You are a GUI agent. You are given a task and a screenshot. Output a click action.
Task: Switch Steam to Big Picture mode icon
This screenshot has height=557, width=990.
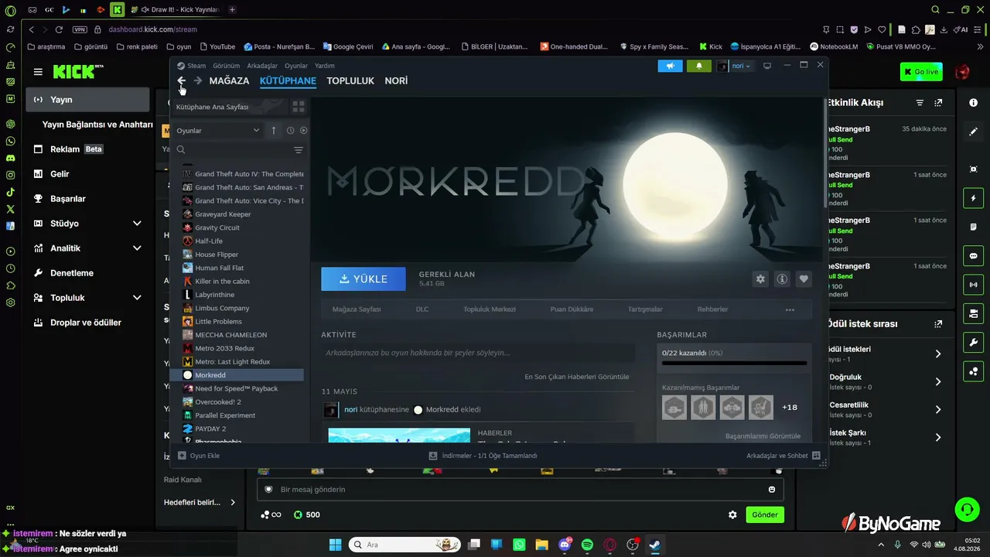click(x=767, y=66)
